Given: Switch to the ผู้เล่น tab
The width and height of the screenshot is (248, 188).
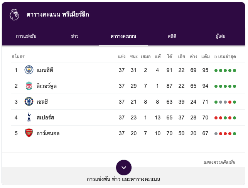Looking at the screenshot, I should [x=221, y=36].
